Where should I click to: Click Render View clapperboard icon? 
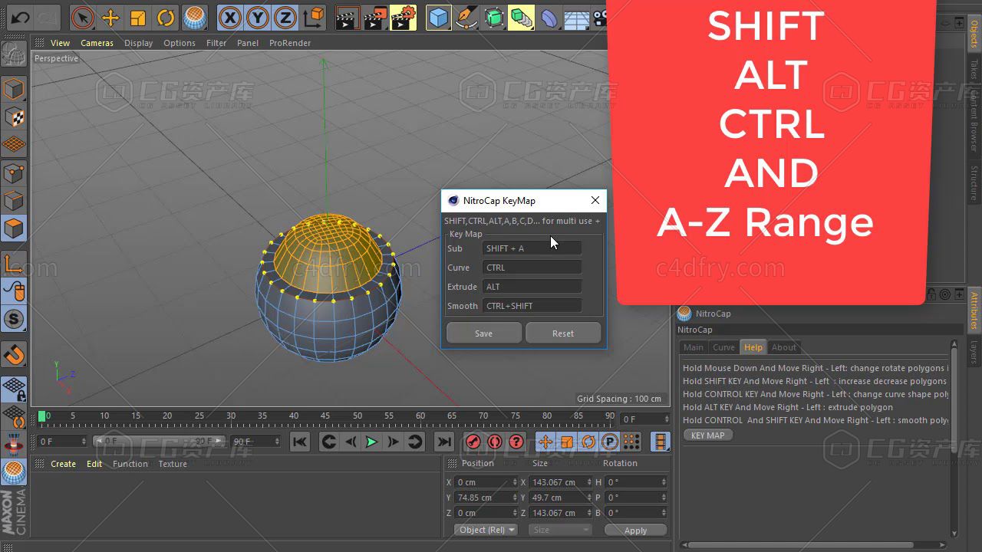coord(348,17)
